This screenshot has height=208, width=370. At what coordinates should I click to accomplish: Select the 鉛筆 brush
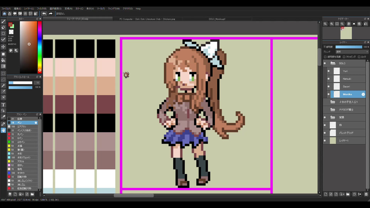(22, 119)
